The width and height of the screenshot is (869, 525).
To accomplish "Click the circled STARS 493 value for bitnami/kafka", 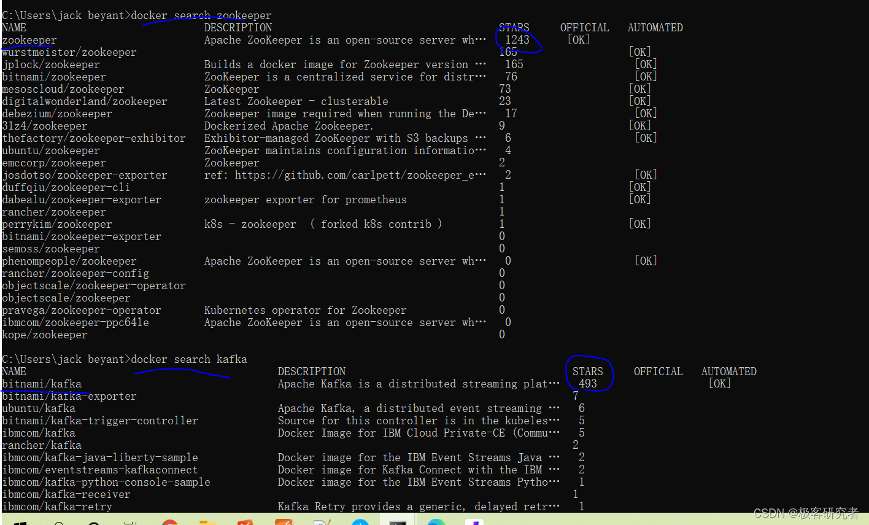I will click(x=589, y=384).
